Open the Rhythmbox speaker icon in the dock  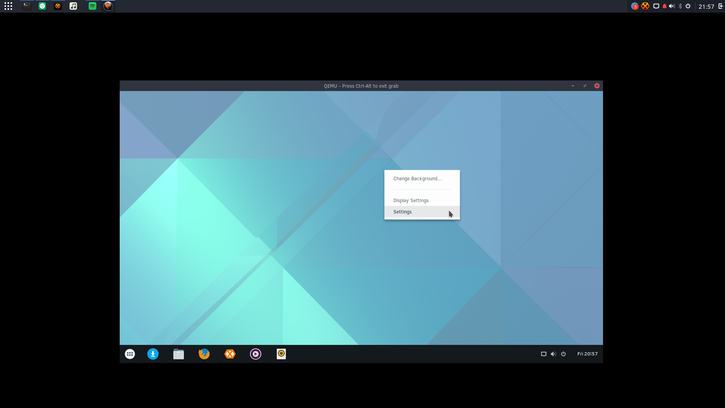click(281, 354)
